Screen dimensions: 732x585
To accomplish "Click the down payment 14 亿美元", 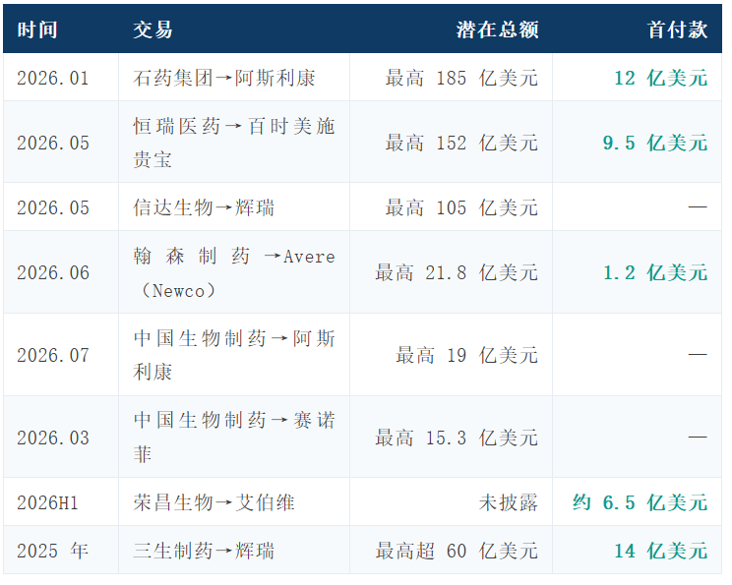I will [661, 551].
